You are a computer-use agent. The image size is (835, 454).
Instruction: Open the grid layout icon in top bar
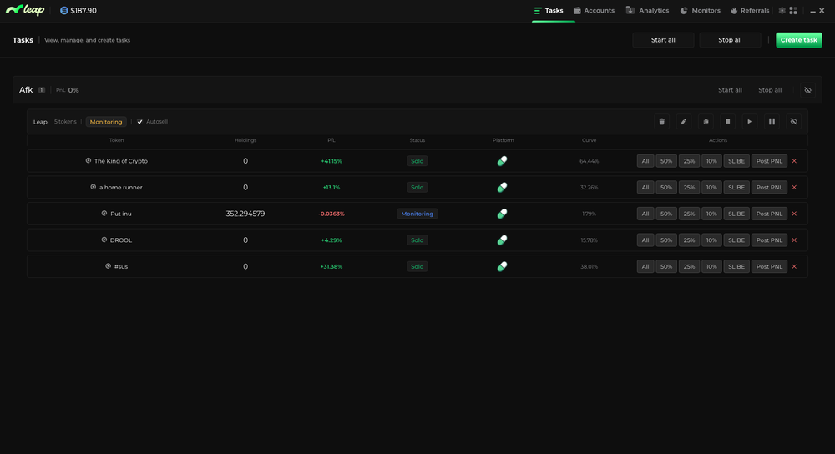click(793, 11)
